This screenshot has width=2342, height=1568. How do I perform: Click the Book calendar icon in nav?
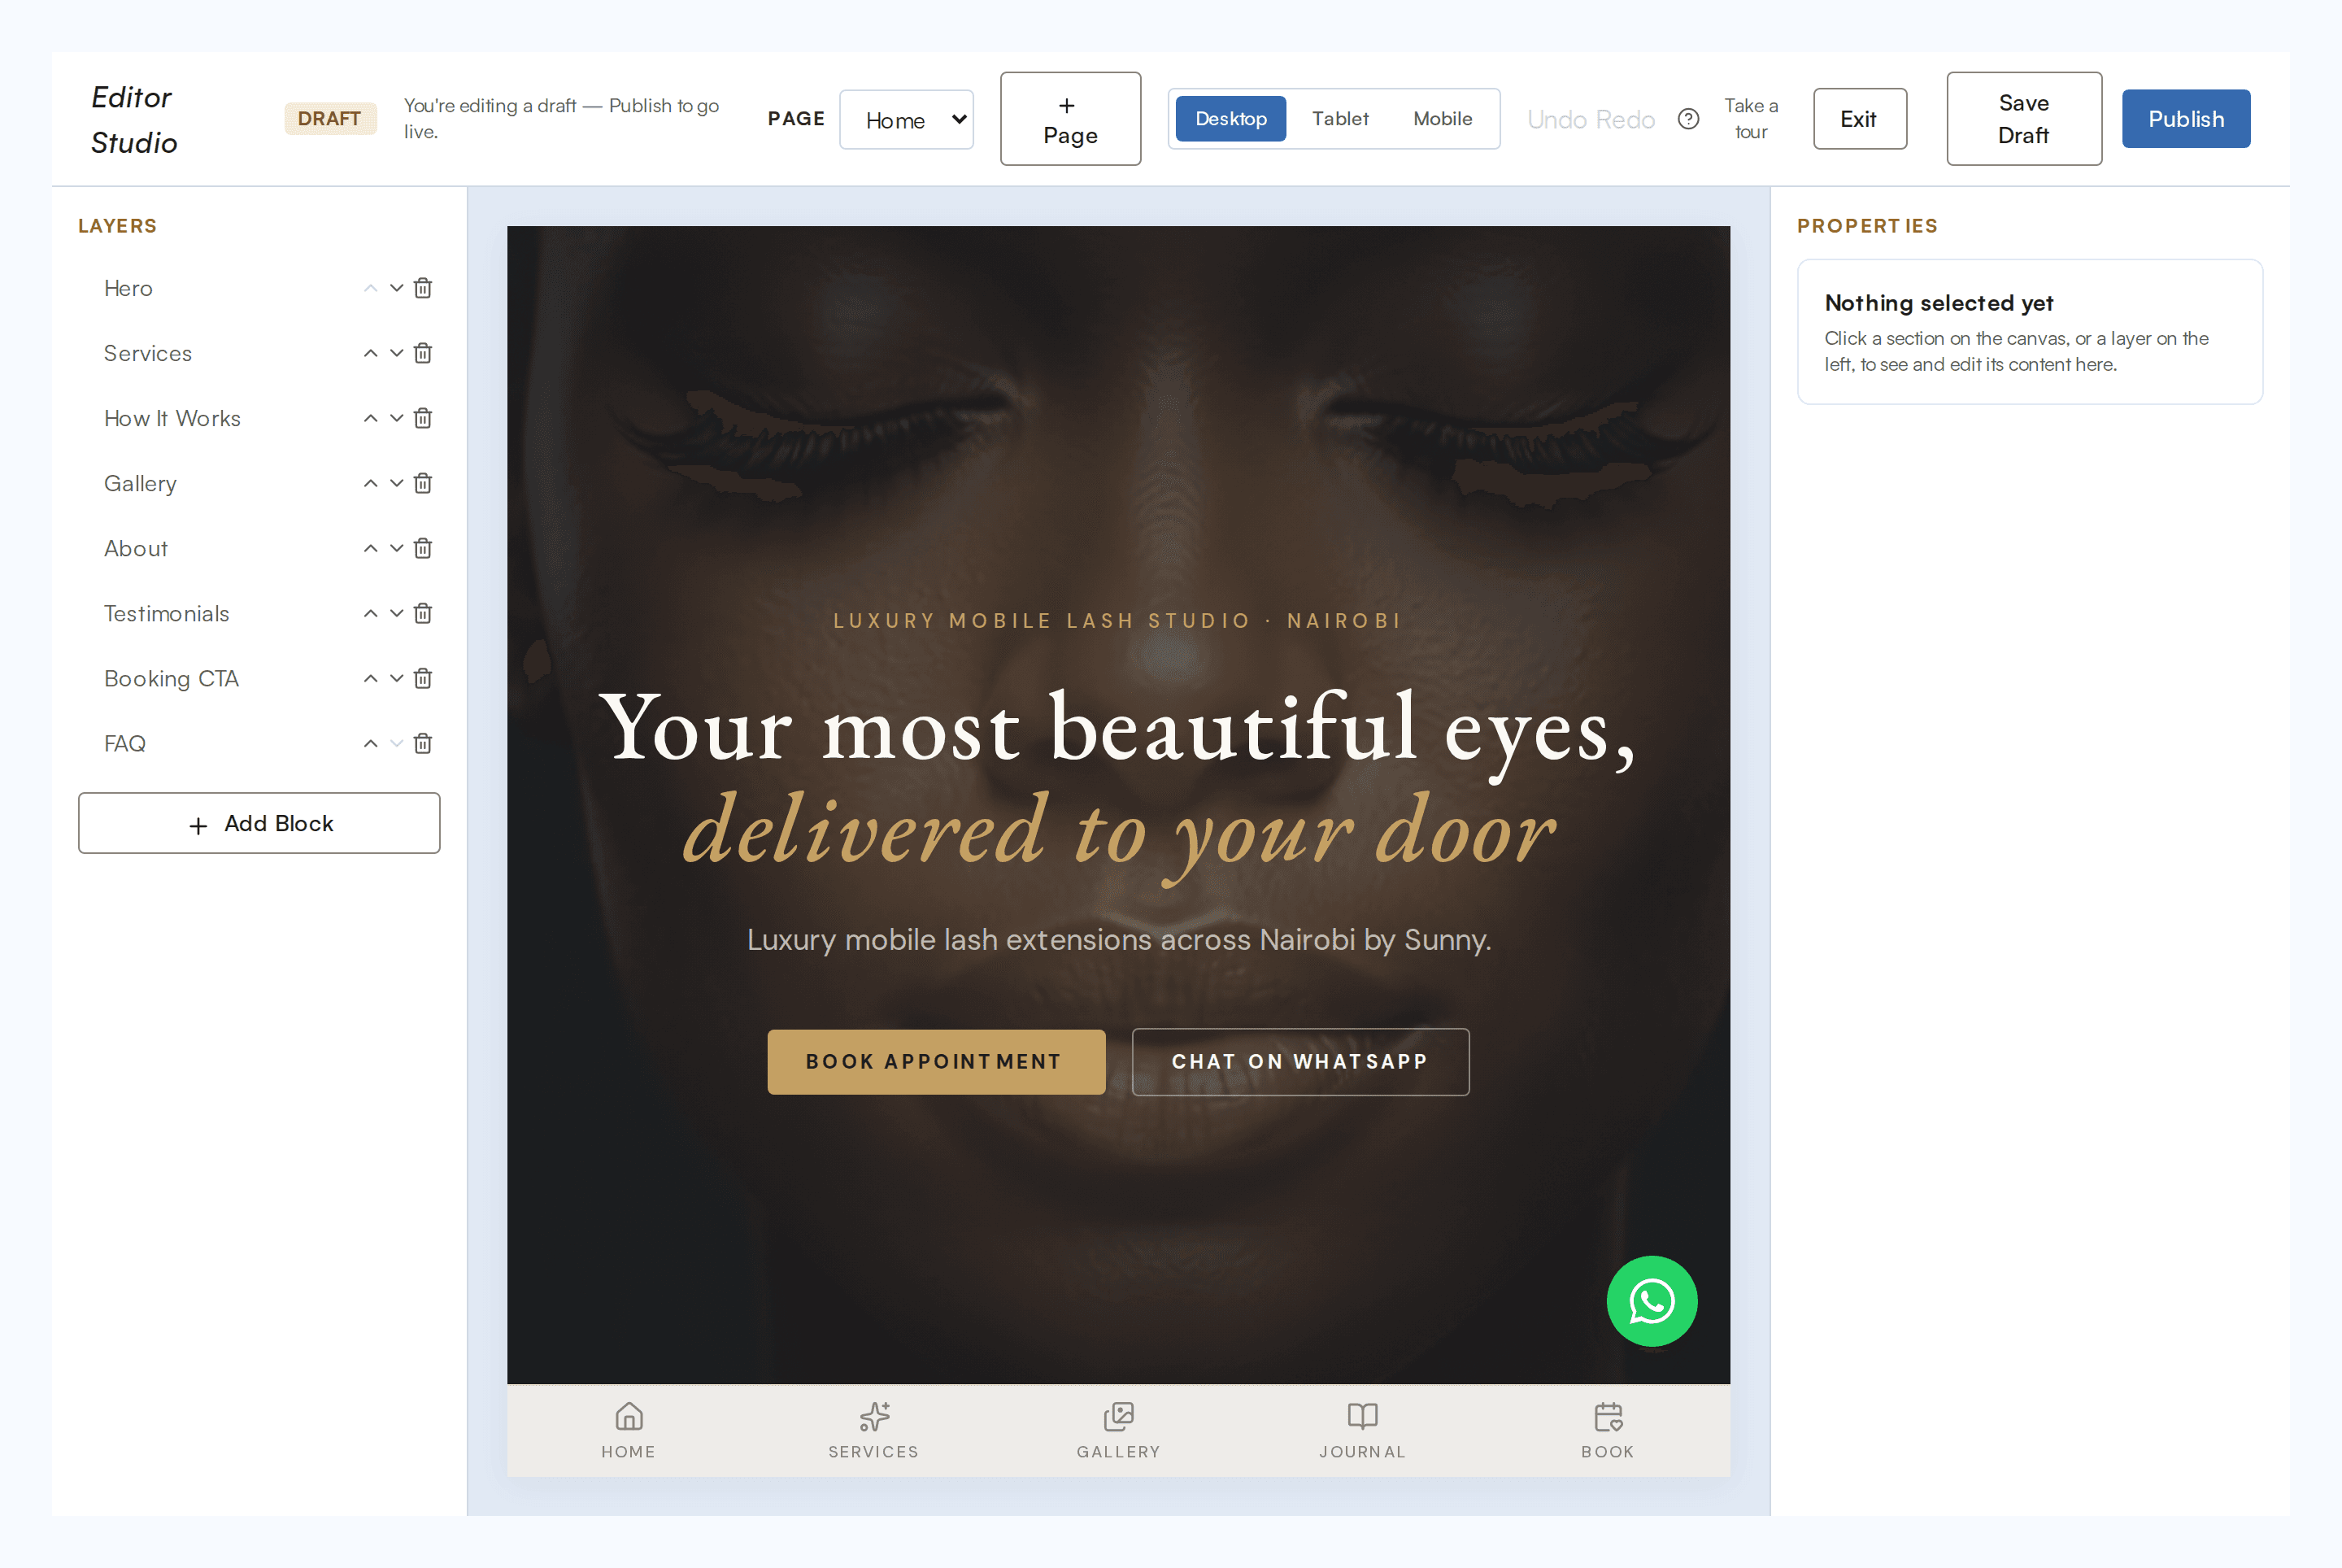[1608, 1416]
